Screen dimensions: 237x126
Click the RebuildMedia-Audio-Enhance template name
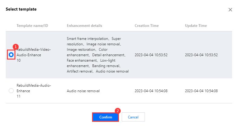click(34, 88)
